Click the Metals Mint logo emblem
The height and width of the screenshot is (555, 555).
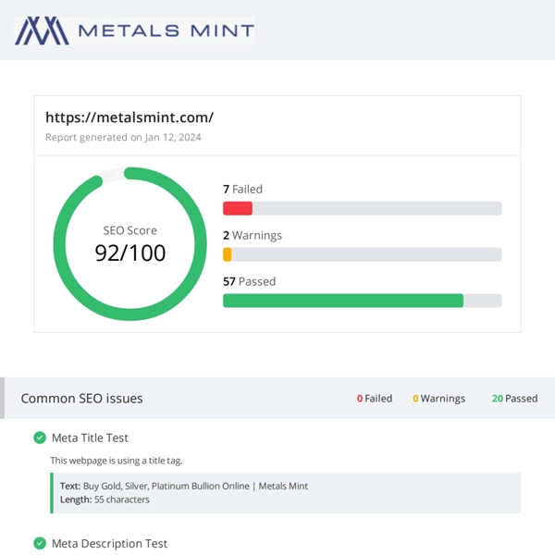(x=43, y=31)
